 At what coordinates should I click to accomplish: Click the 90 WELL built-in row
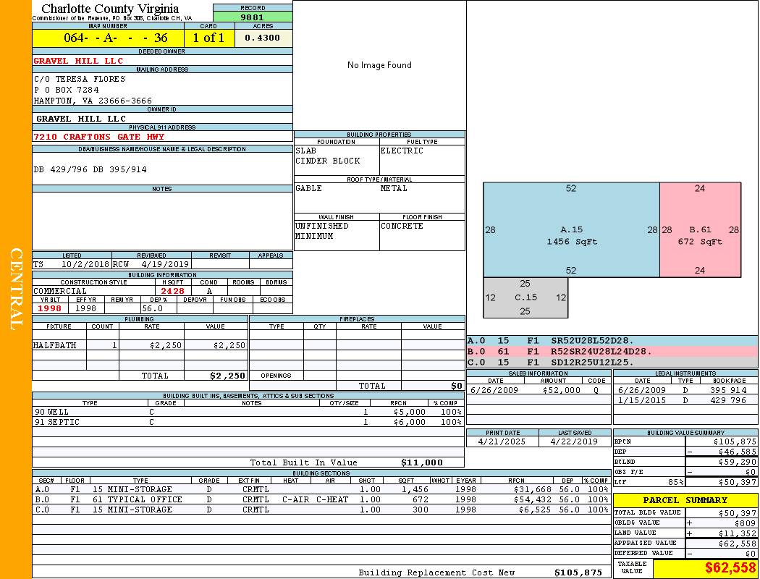(248, 412)
